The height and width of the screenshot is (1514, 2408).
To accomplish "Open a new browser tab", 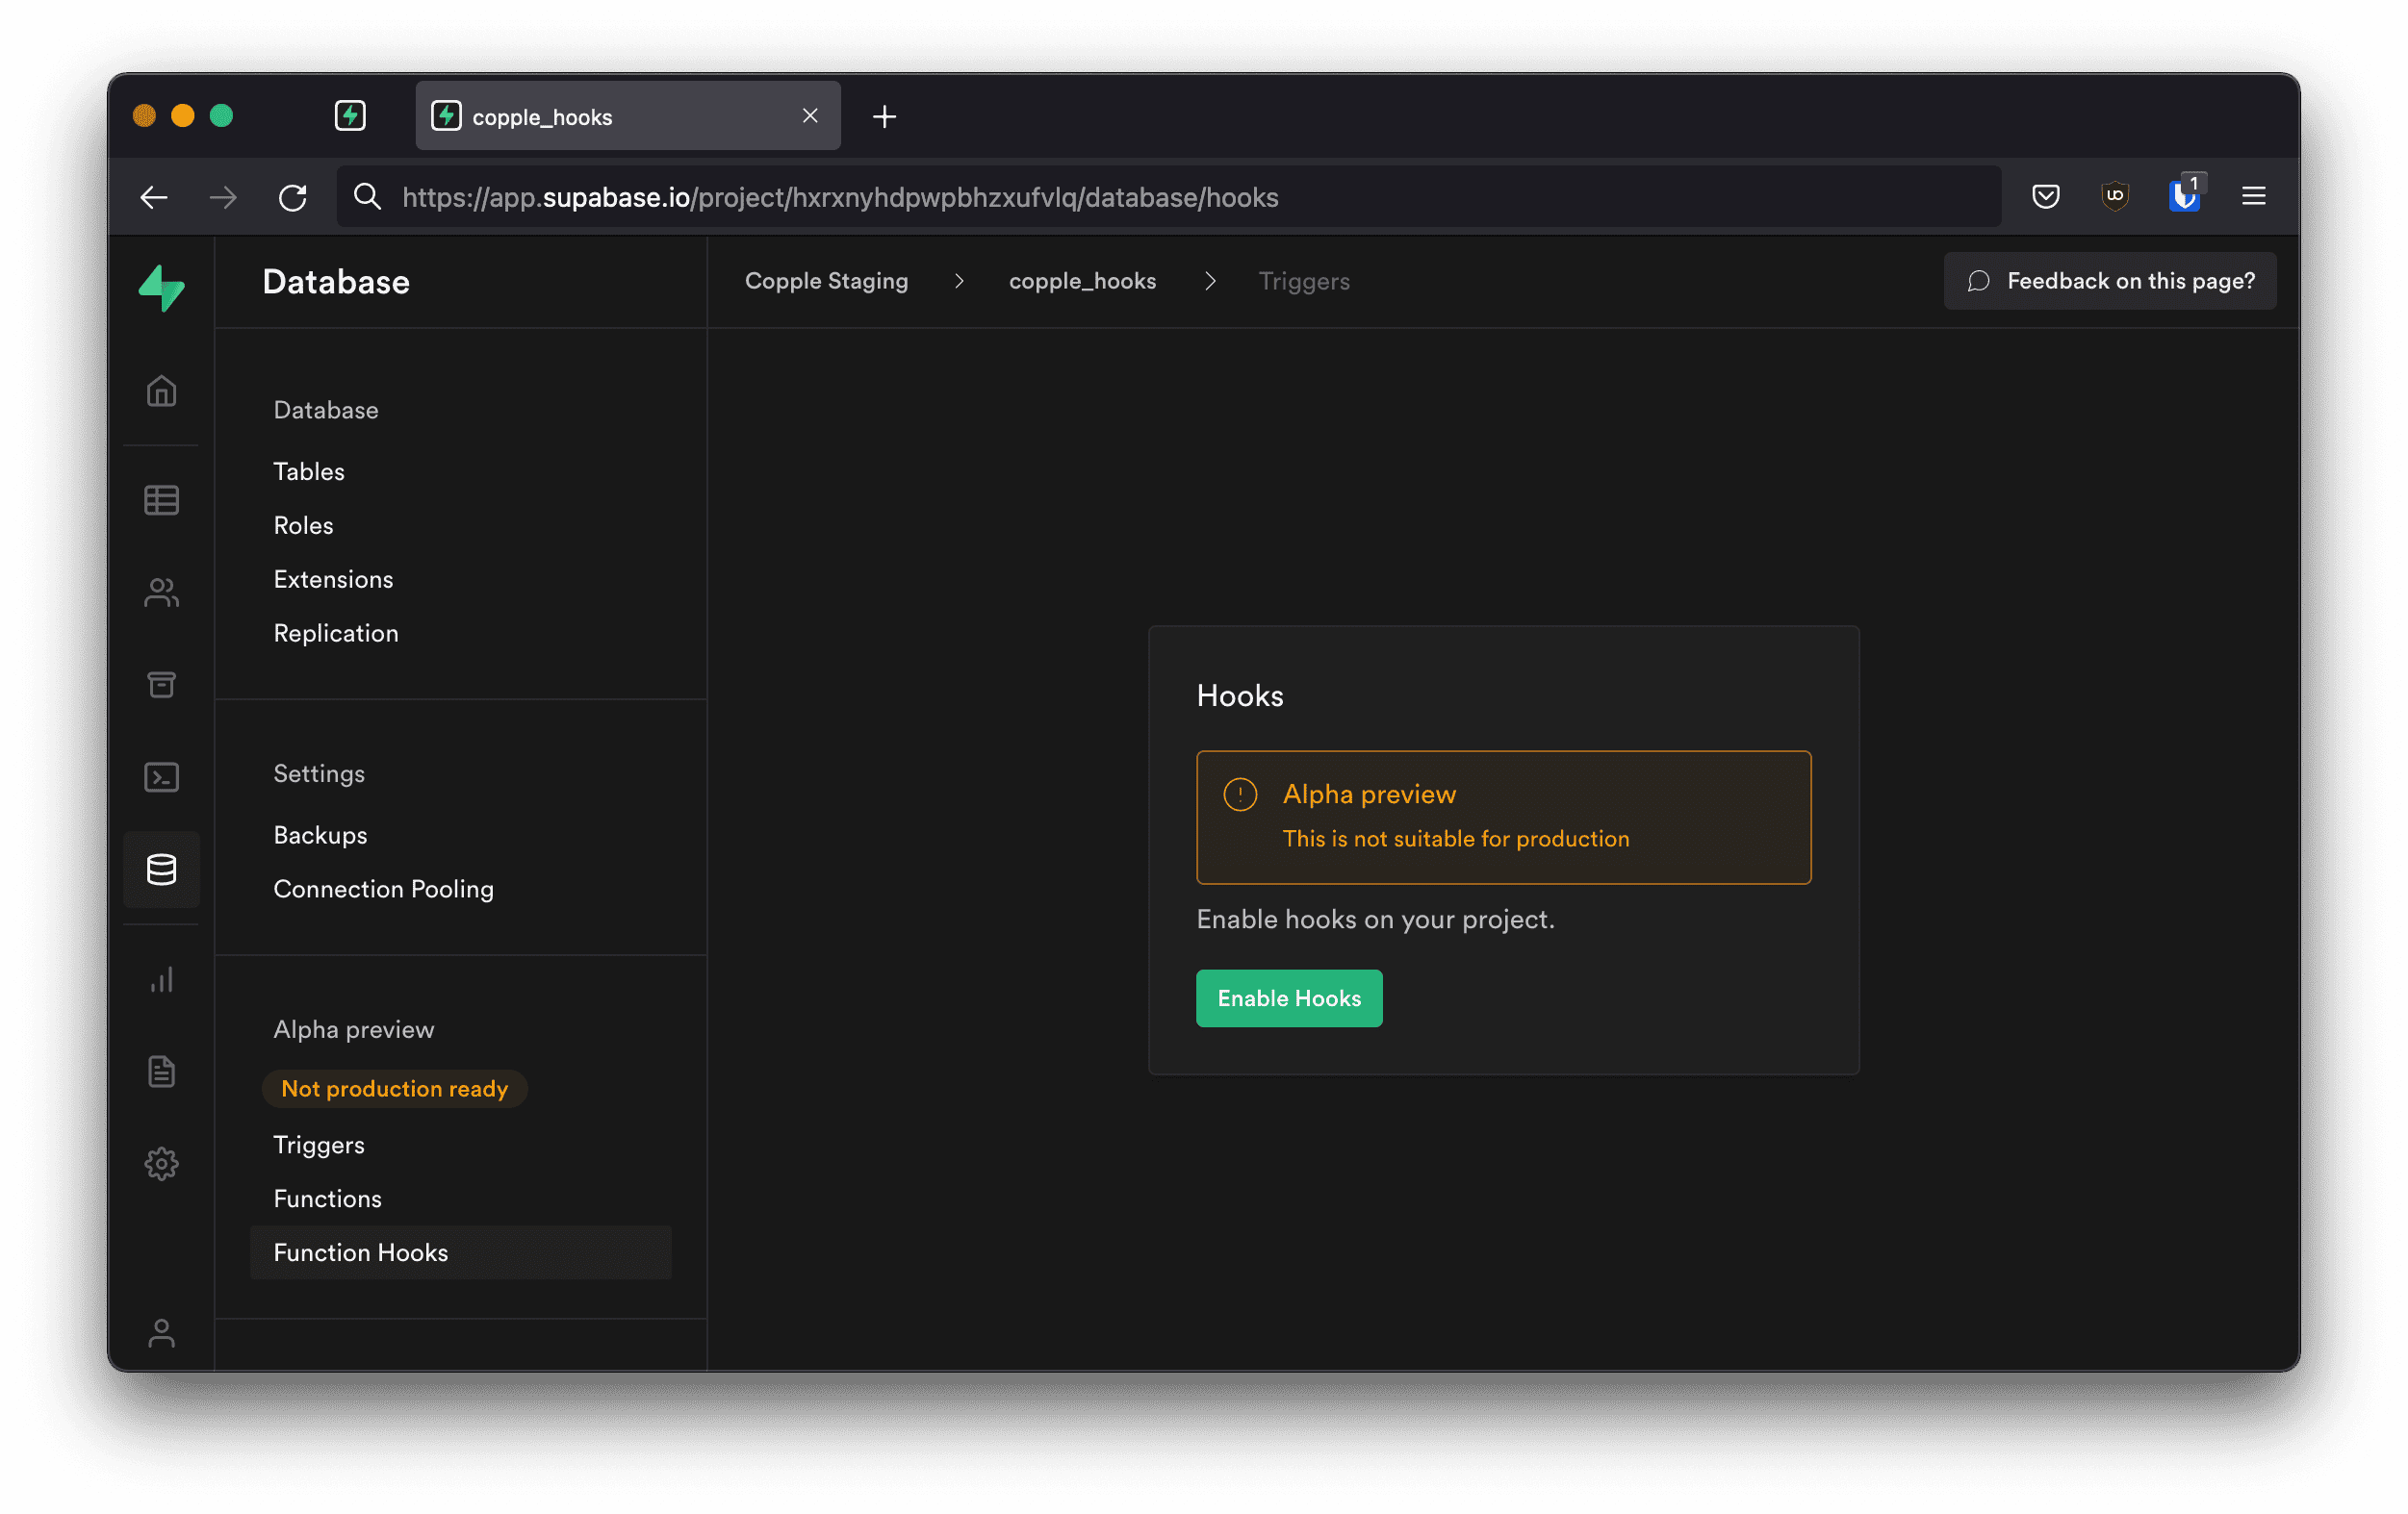I will (x=884, y=117).
